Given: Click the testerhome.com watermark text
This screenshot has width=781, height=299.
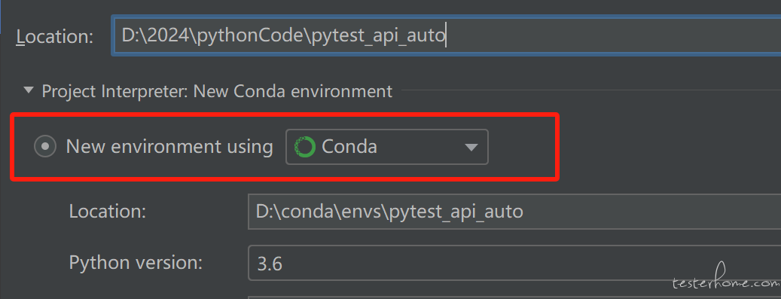Looking at the screenshot, I should [x=726, y=282].
